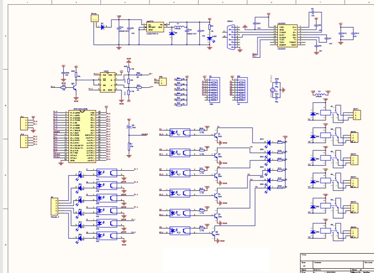Select the OUT1 output terminal block

356,115
